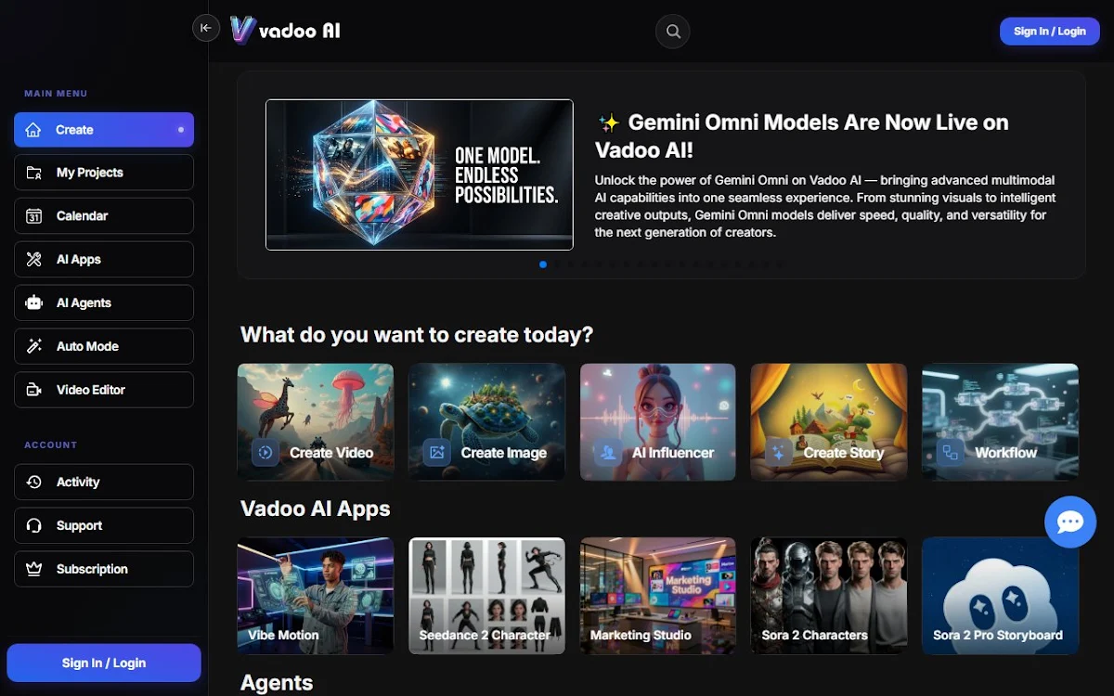
Task: Click the 'Agents' section heading
Action: (x=277, y=683)
